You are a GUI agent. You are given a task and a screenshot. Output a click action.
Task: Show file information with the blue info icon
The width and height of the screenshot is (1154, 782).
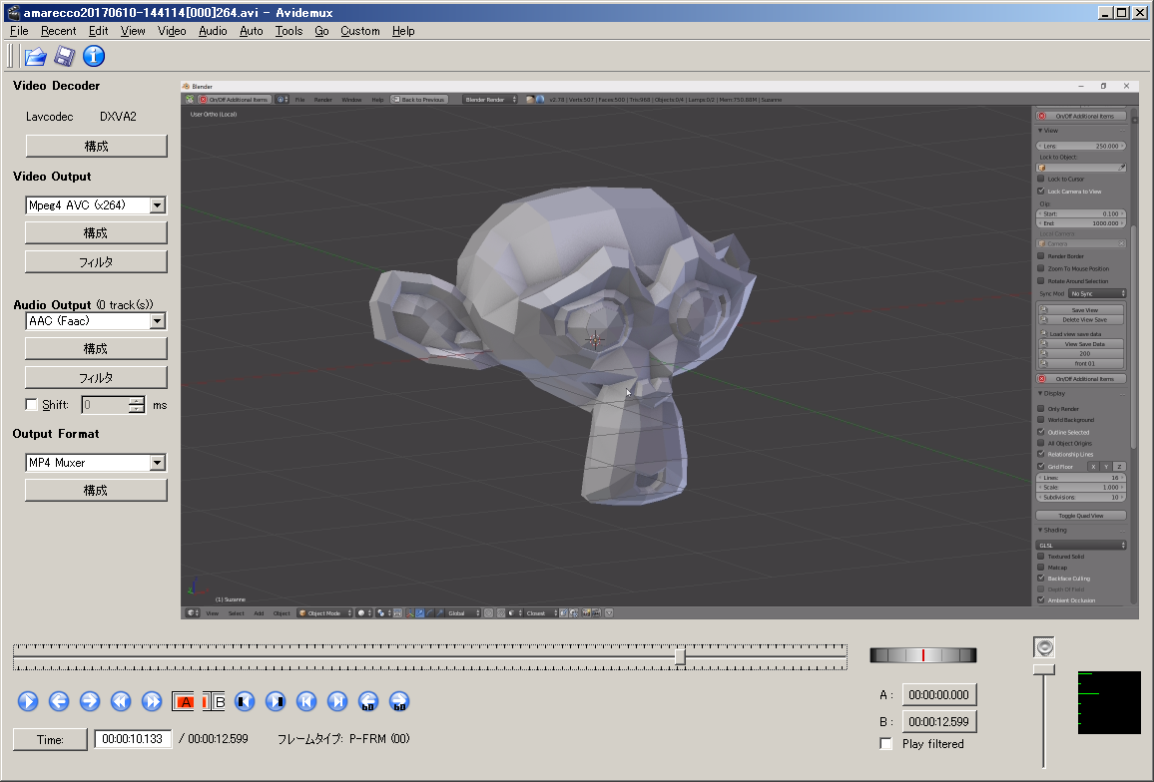pos(94,56)
